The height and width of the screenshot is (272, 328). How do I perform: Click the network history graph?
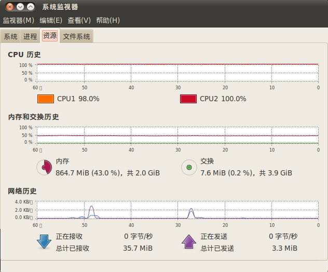[x=177, y=209]
